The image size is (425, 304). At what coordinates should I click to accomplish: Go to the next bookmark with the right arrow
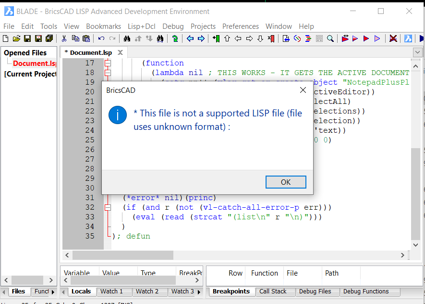[249, 38]
